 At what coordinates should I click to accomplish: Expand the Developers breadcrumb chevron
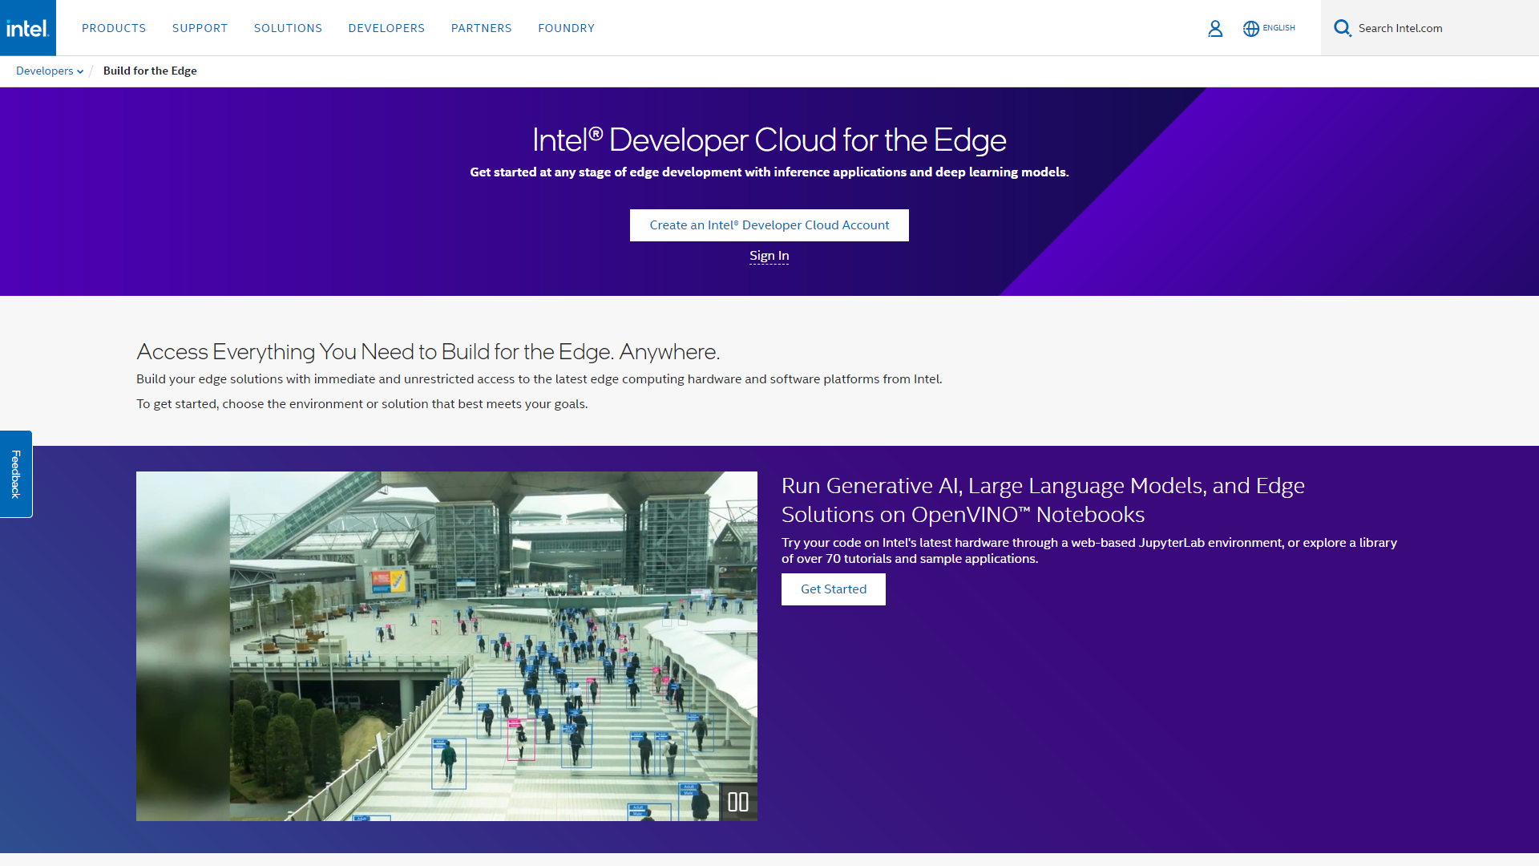tap(79, 71)
